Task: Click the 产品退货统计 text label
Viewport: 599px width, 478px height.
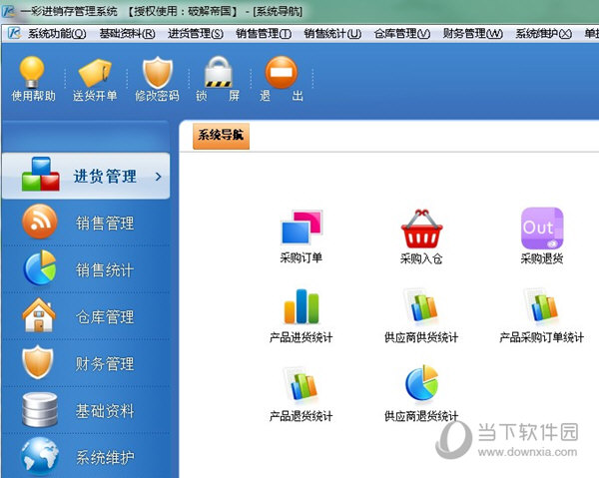Action: click(301, 416)
